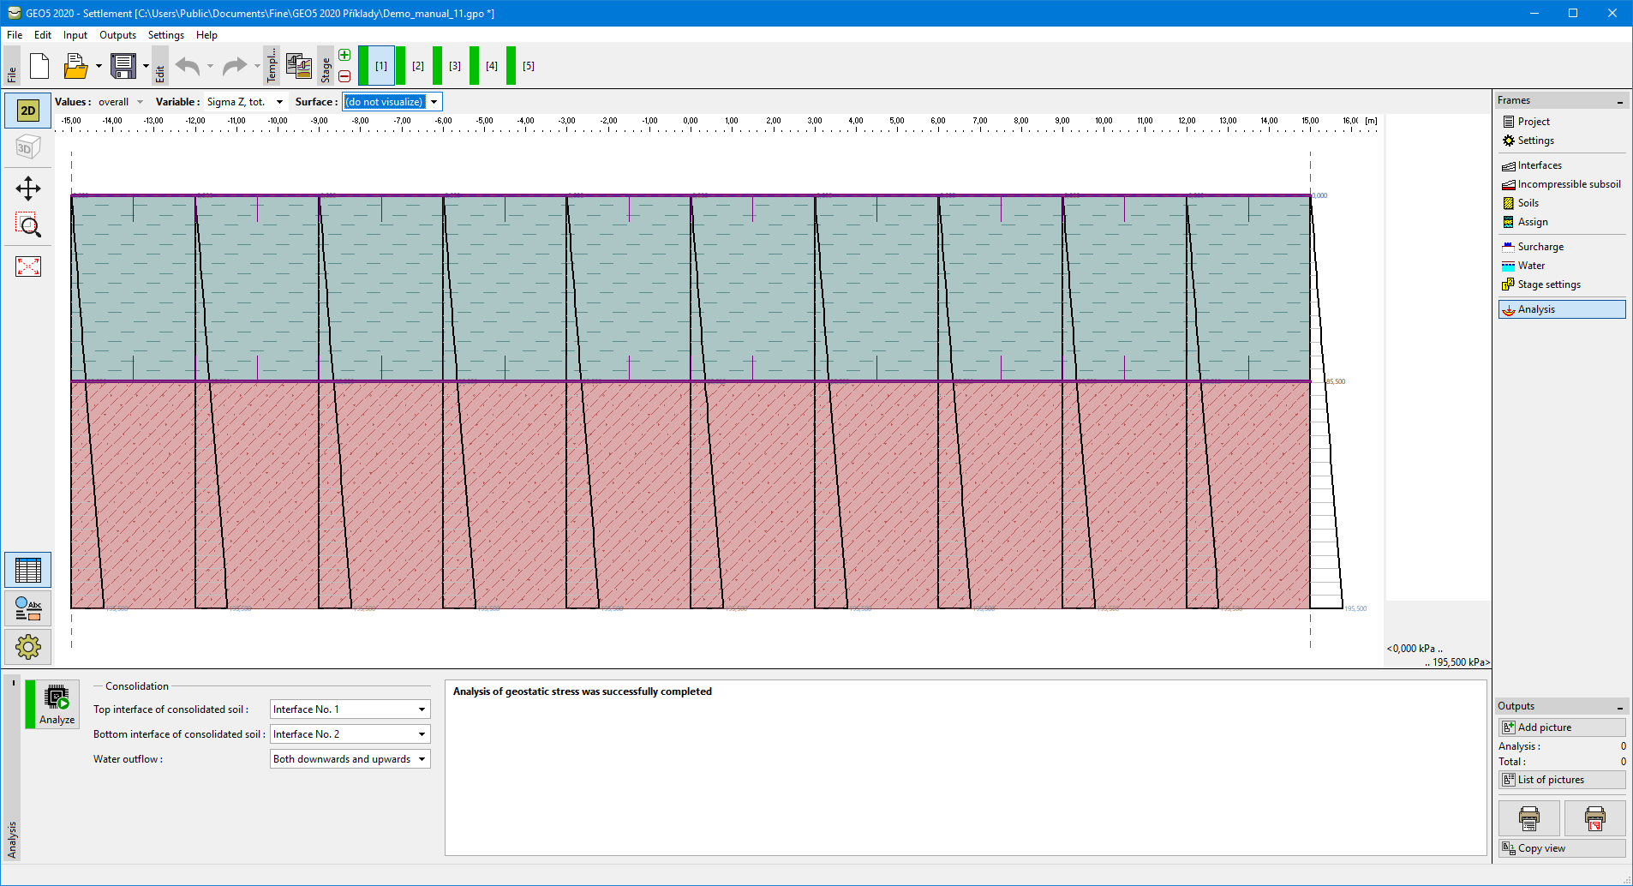Open the Water outflow dropdown

(x=421, y=758)
